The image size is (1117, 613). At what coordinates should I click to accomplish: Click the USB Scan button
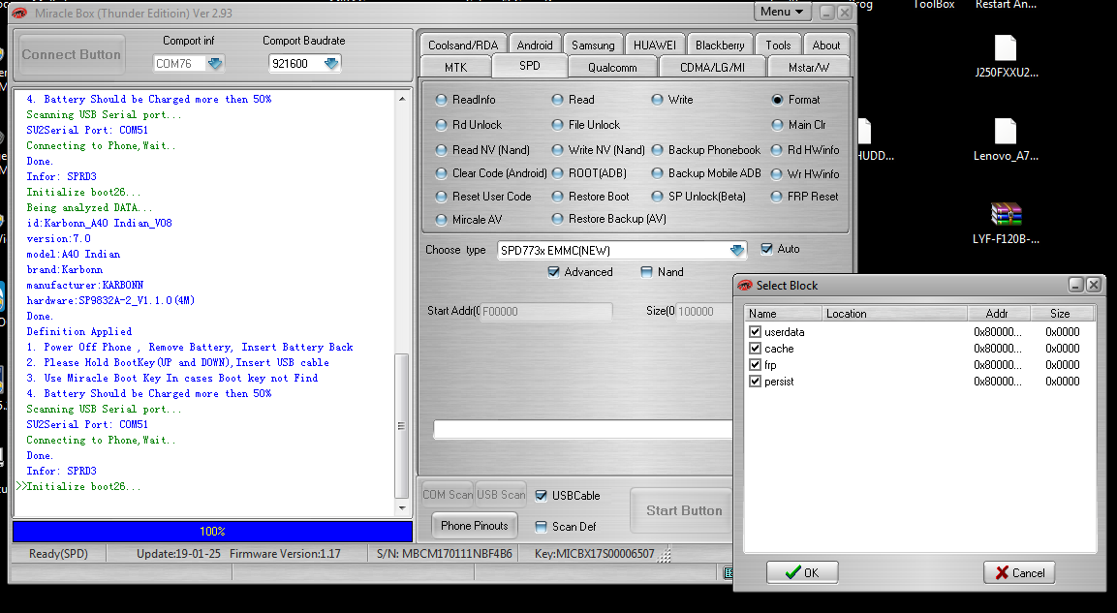tap(501, 495)
